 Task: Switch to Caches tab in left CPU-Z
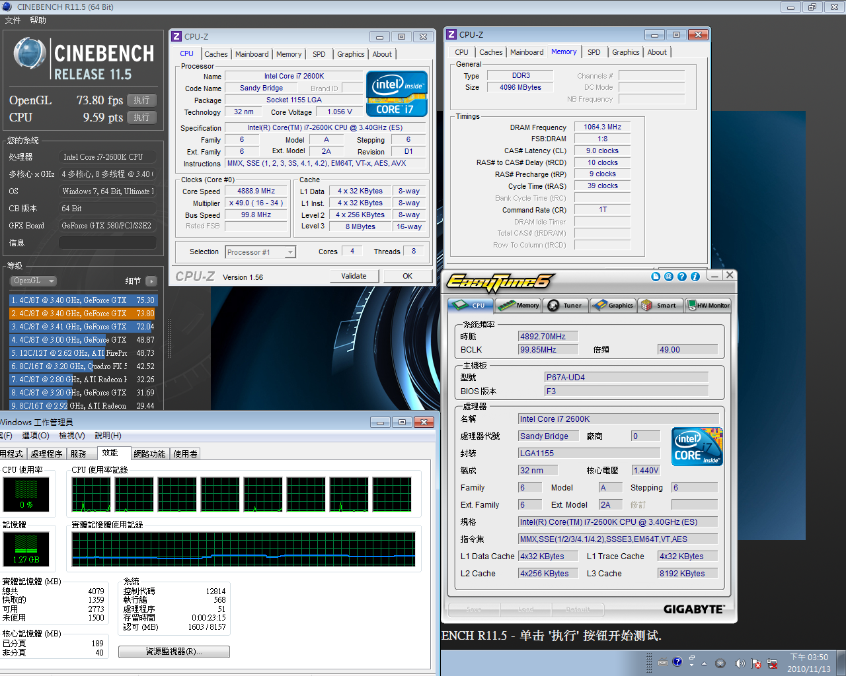click(x=215, y=54)
